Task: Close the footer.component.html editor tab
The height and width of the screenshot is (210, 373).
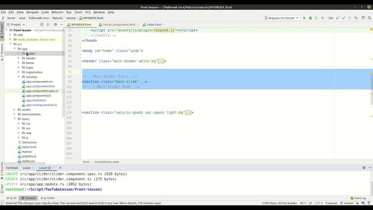Action: pos(138,24)
